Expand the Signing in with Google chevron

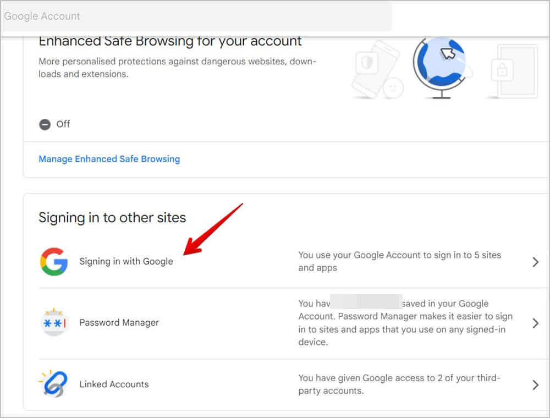(535, 262)
